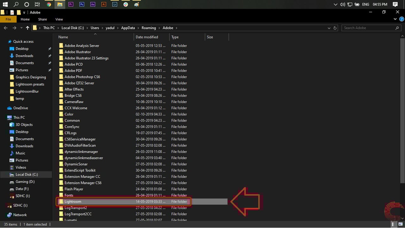Select the Extension Manager CC folder

point(82,177)
